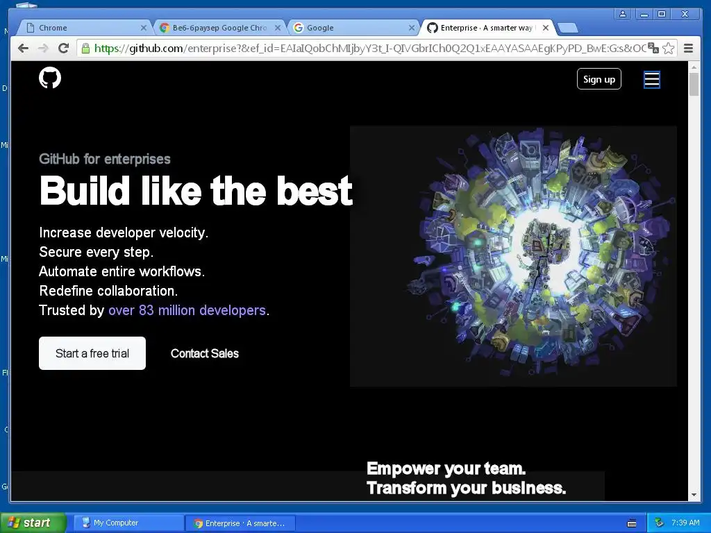
Task: Switch to the 'Google' tab
Action: point(352,28)
